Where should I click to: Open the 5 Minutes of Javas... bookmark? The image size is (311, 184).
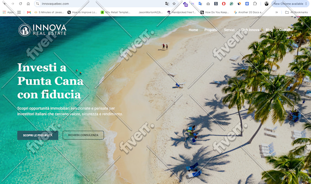tap(49, 12)
